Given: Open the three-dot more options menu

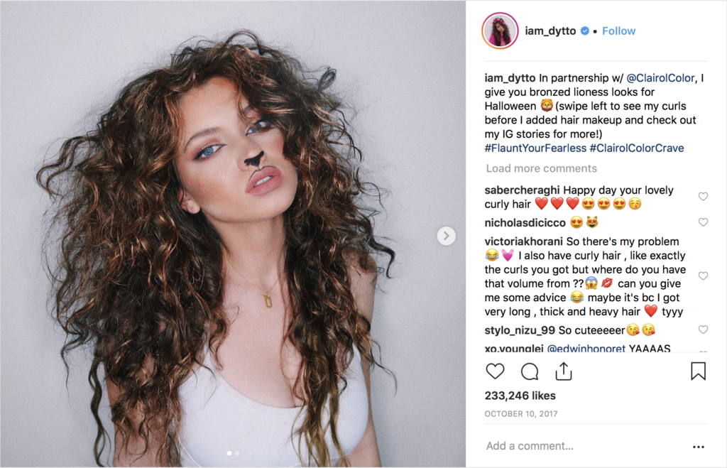Looking at the screenshot, I should (699, 447).
